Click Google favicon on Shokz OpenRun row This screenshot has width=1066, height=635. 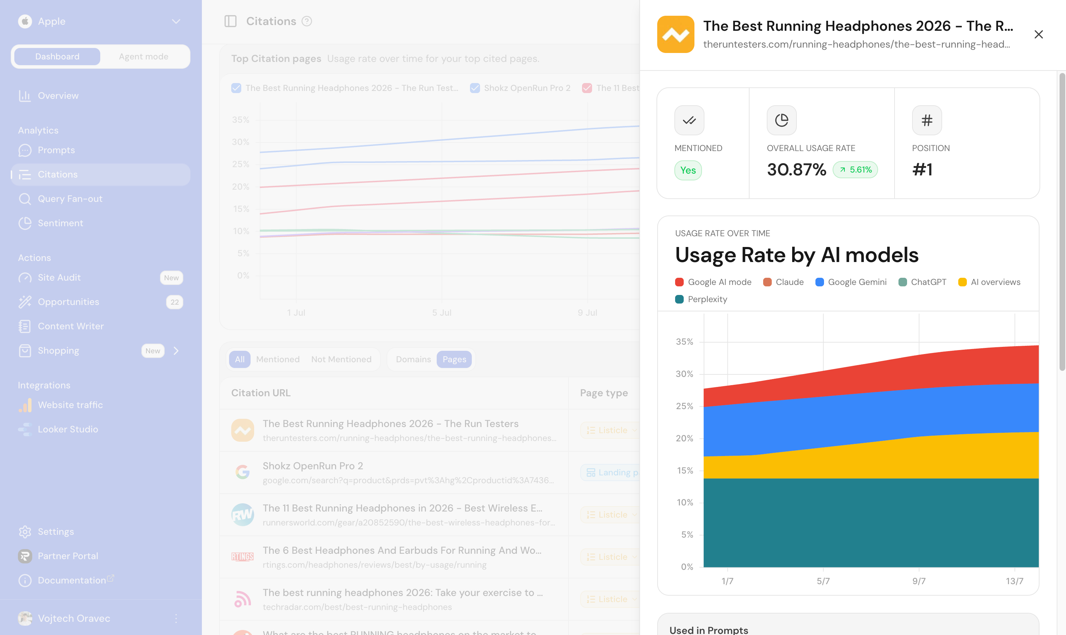[243, 472]
